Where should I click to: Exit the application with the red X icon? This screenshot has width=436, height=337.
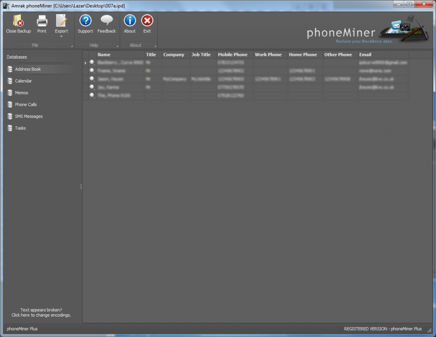147,20
